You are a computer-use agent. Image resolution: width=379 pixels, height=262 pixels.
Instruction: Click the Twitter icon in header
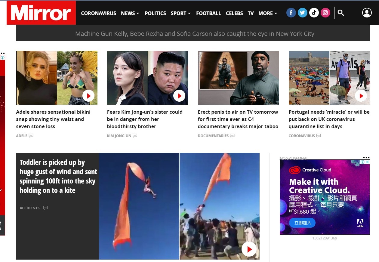(x=303, y=13)
